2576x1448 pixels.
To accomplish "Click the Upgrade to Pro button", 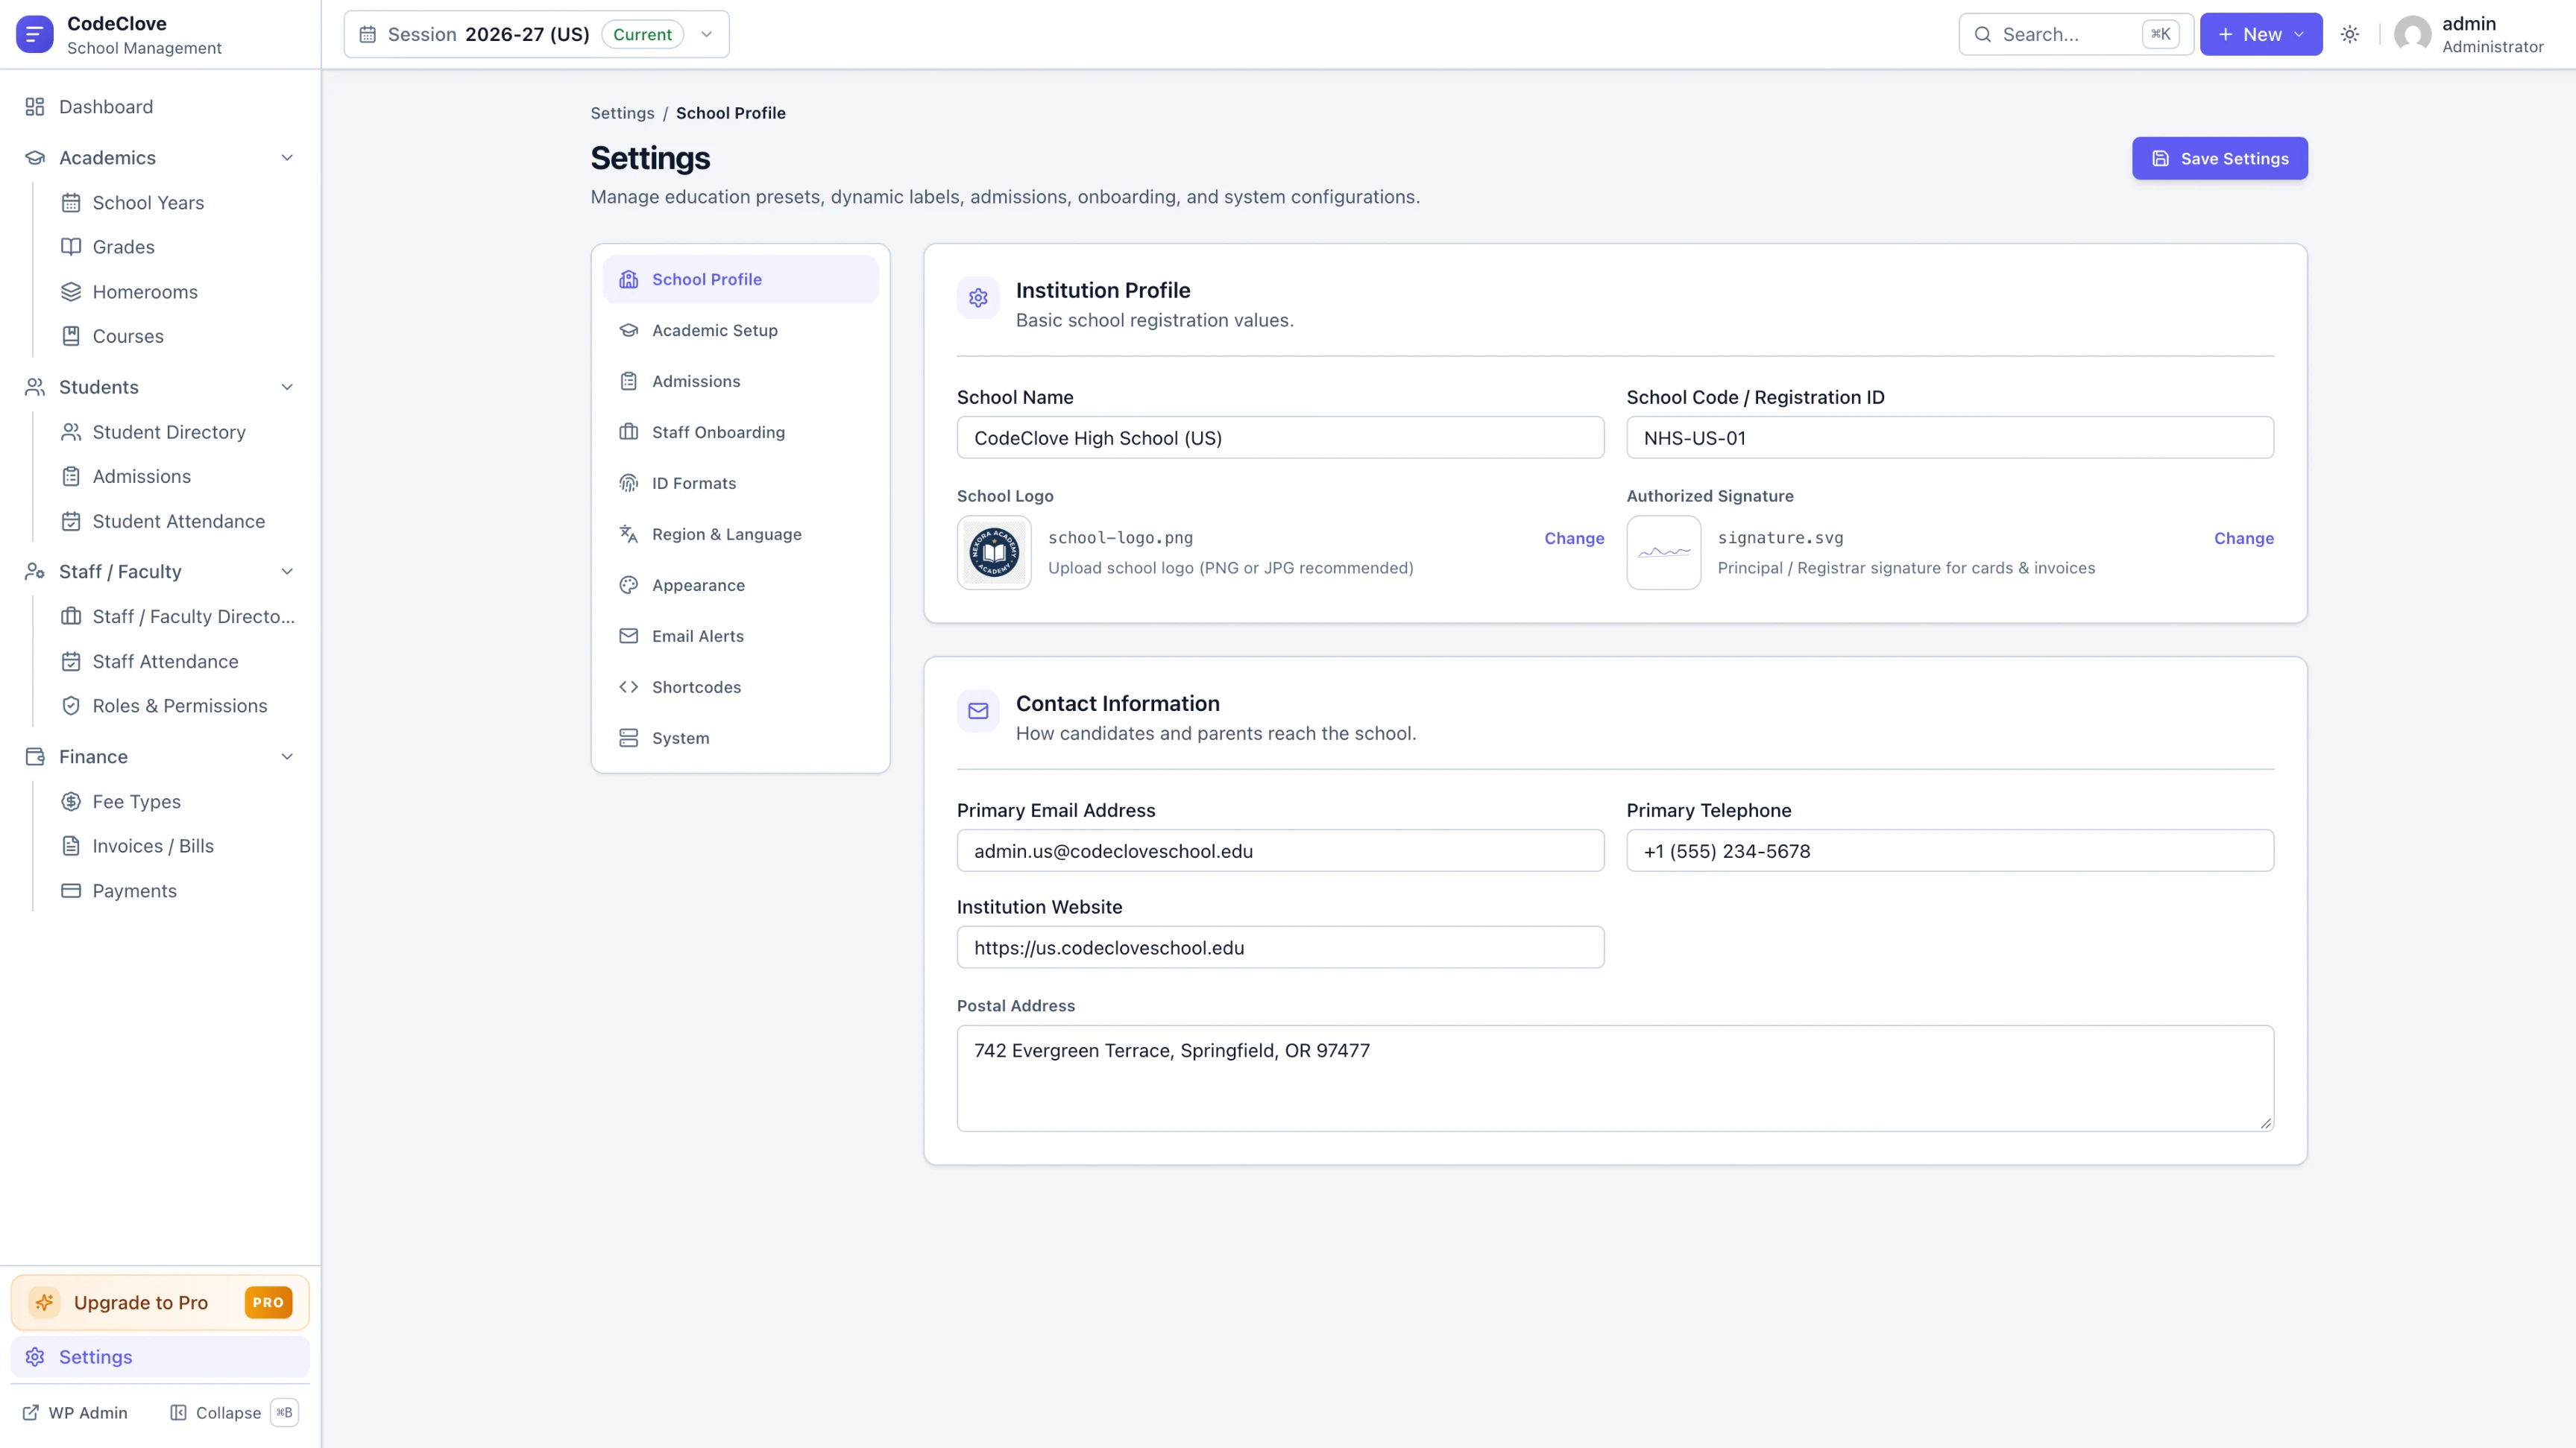I will coord(160,1302).
